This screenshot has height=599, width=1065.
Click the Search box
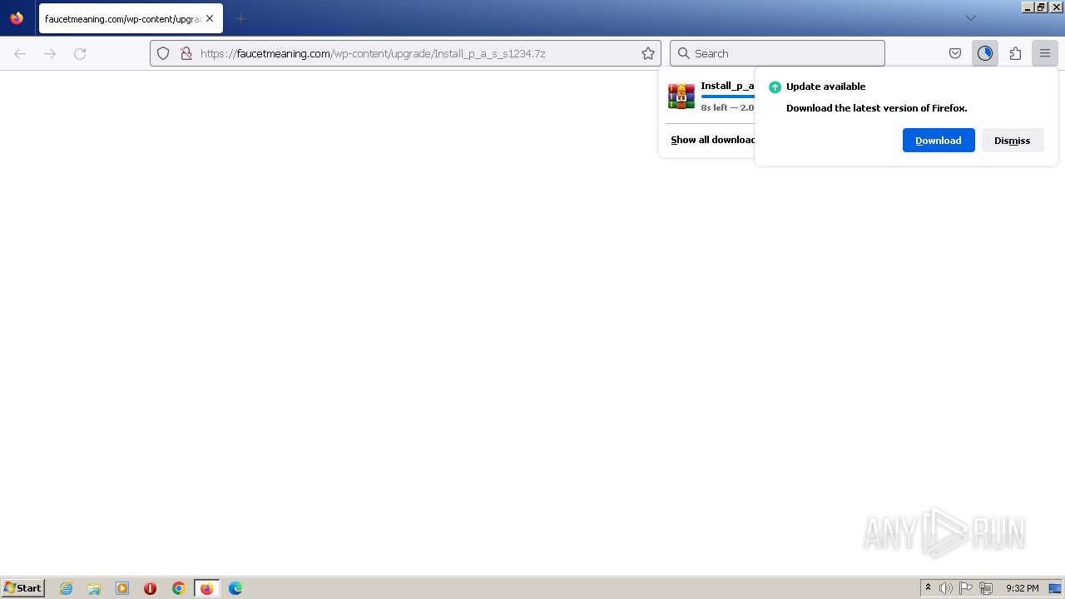tap(777, 53)
